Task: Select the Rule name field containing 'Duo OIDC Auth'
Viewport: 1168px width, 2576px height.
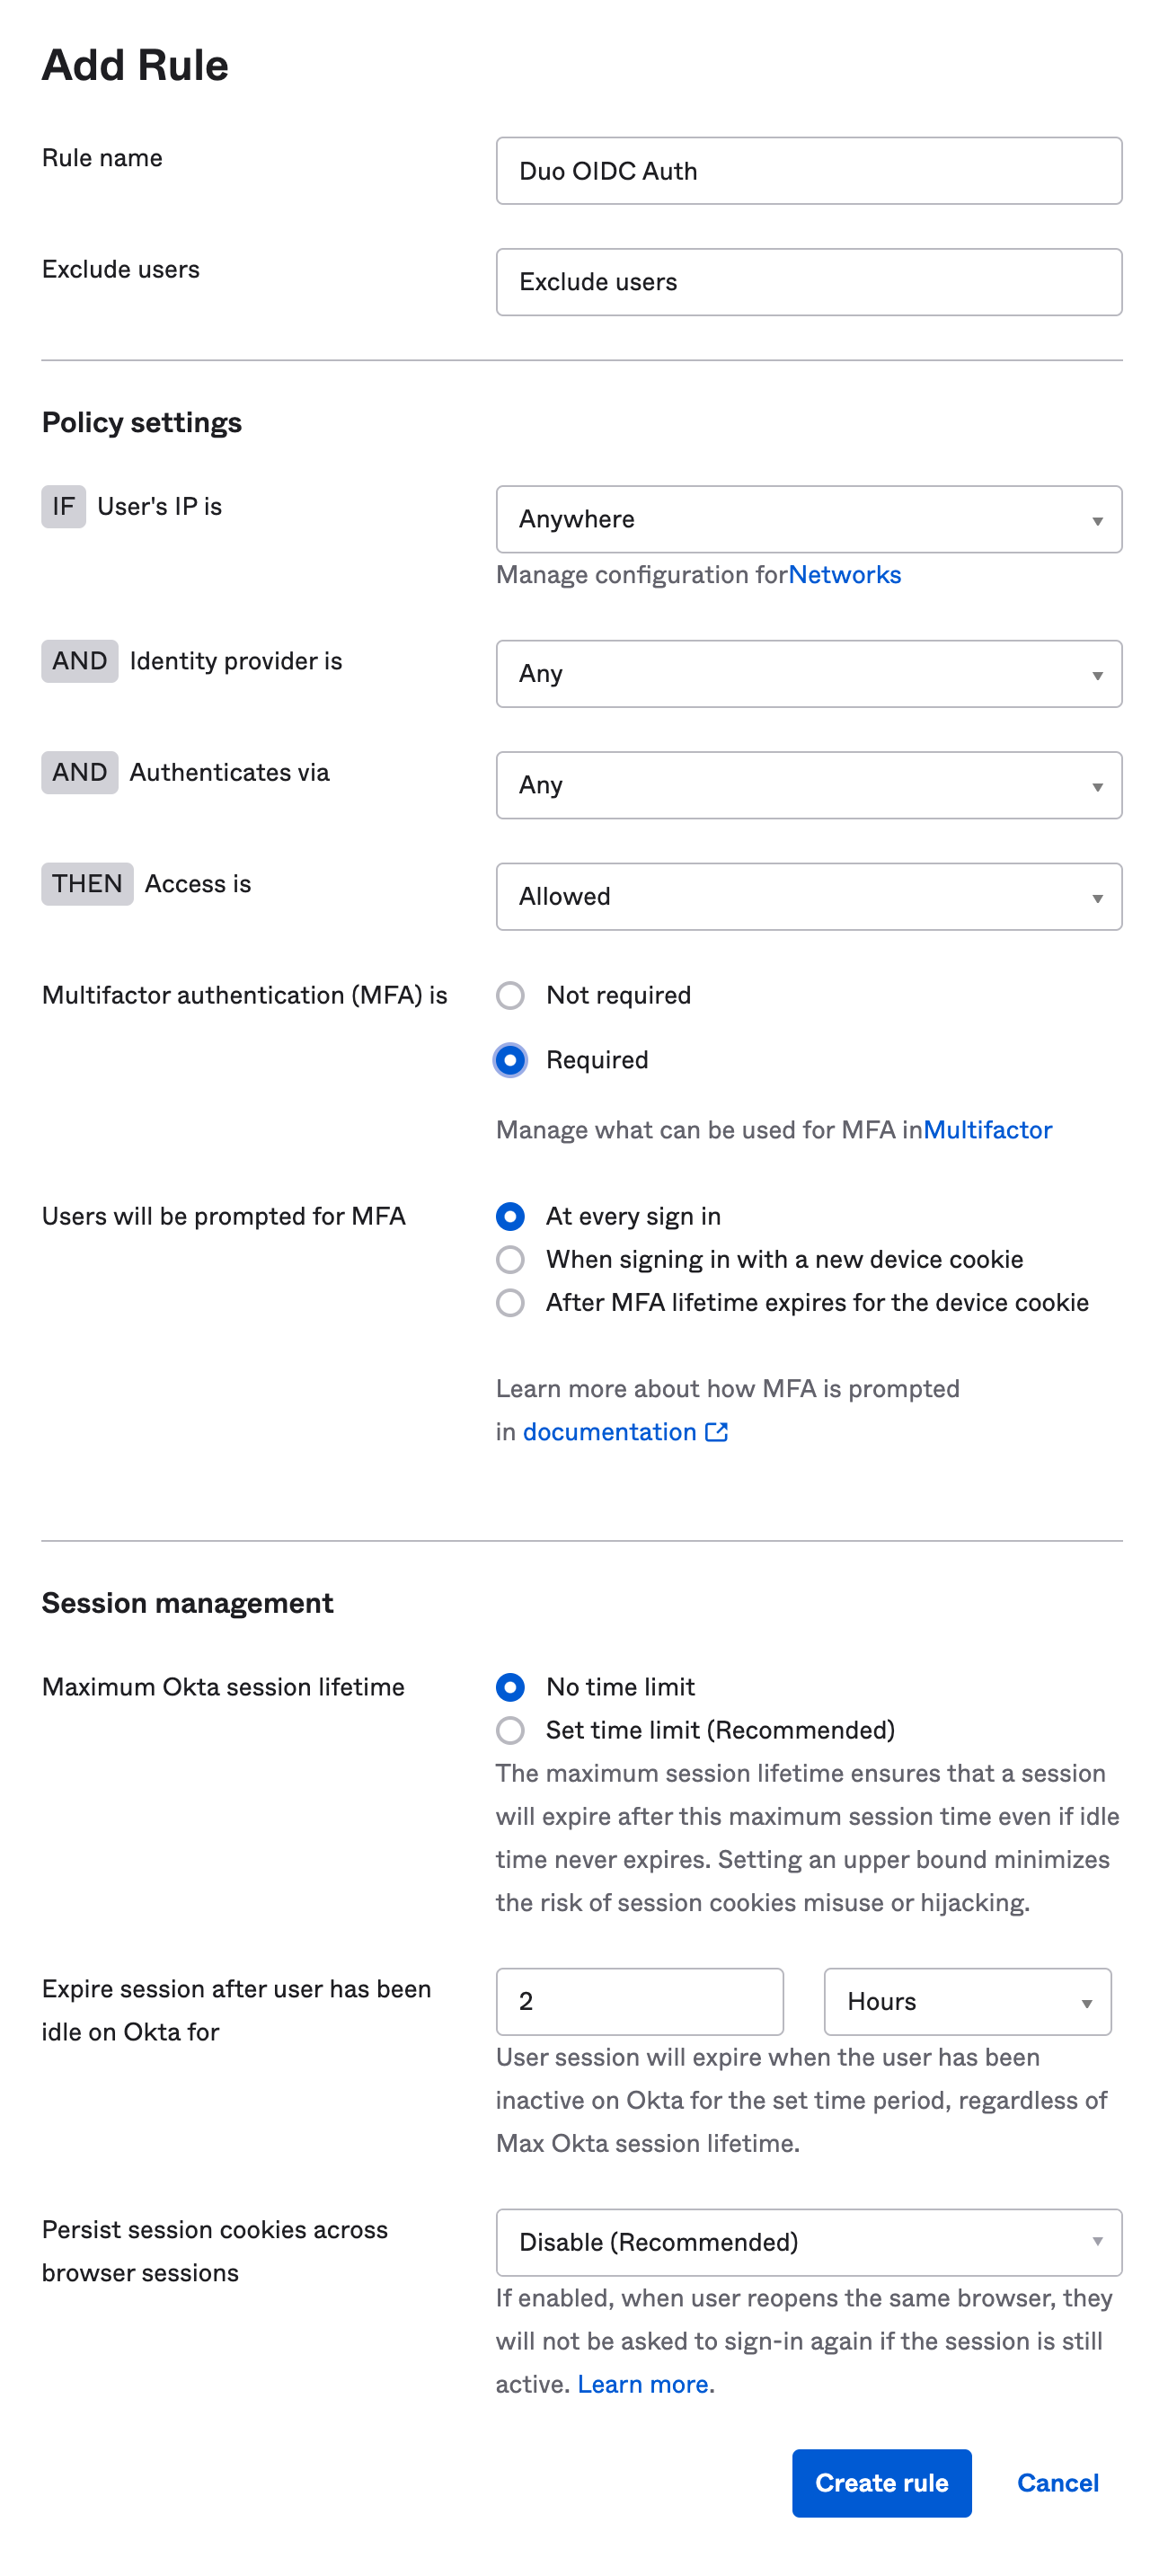Action: 808,170
